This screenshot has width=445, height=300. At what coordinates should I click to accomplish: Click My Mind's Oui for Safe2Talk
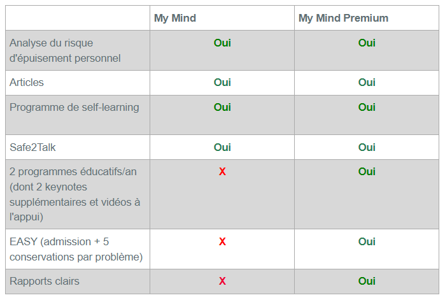(222, 147)
